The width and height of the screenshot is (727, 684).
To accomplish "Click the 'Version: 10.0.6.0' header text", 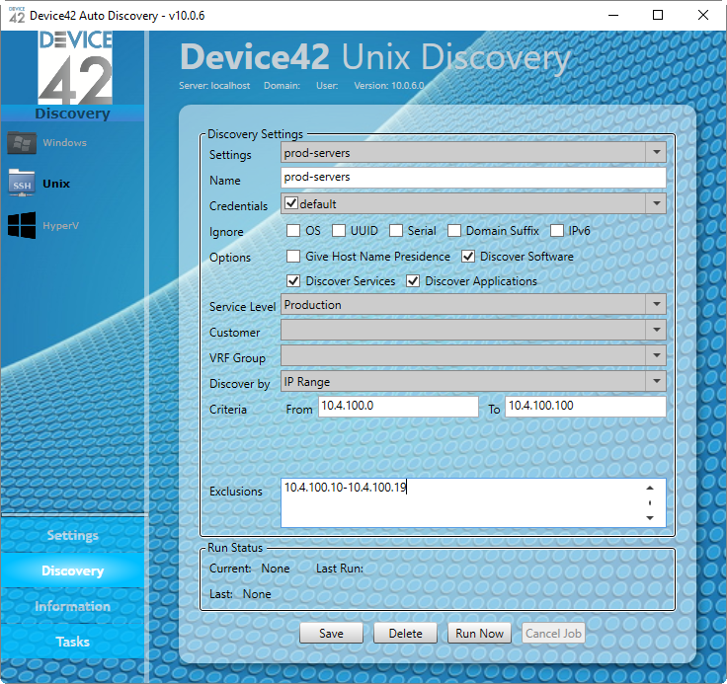I will click(389, 86).
